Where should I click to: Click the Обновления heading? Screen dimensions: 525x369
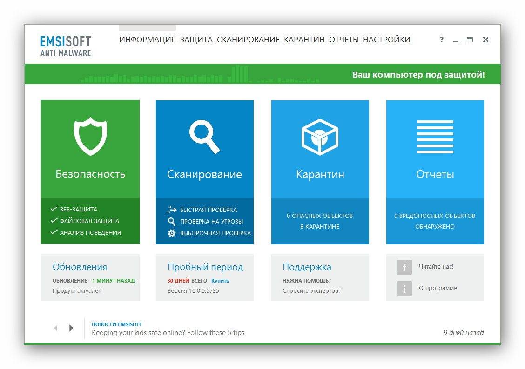pos(80,267)
